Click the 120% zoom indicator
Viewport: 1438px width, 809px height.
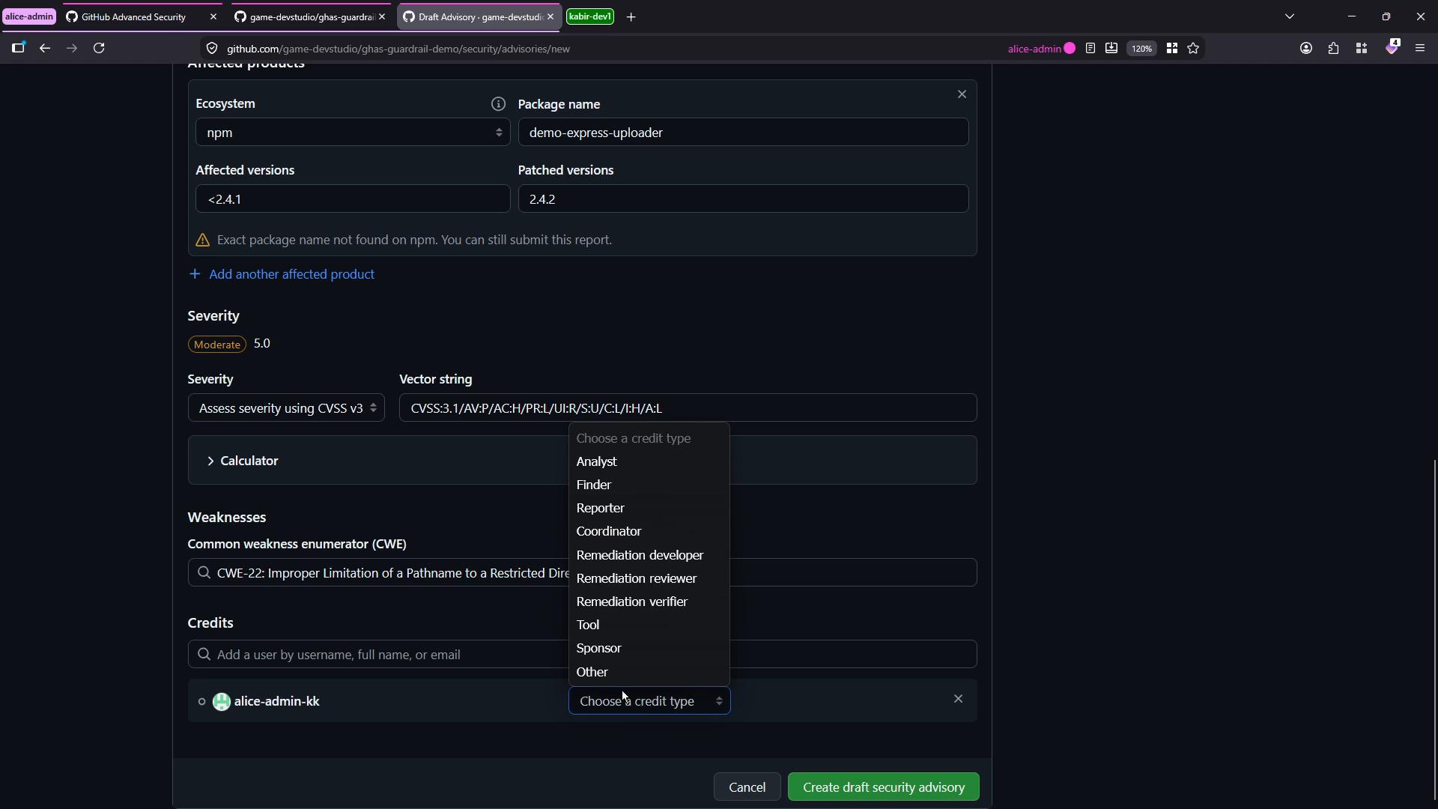1141,49
